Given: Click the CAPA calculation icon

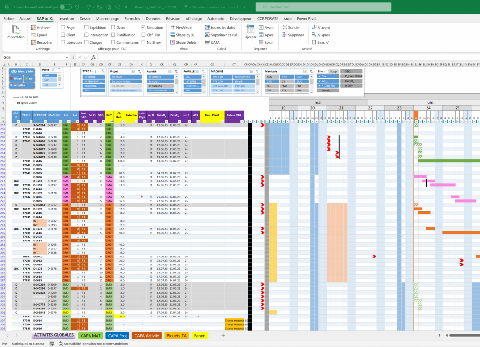Looking at the screenshot, I should pos(207,42).
